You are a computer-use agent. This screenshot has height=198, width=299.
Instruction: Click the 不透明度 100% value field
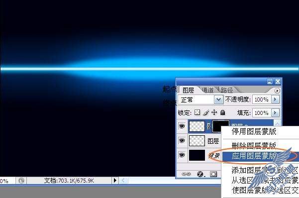pos(262,99)
